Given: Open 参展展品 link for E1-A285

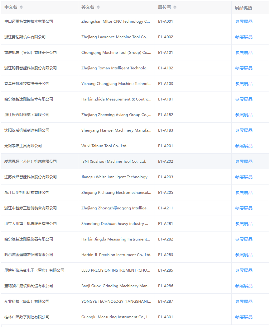Looking at the screenshot, I should coord(244,270).
